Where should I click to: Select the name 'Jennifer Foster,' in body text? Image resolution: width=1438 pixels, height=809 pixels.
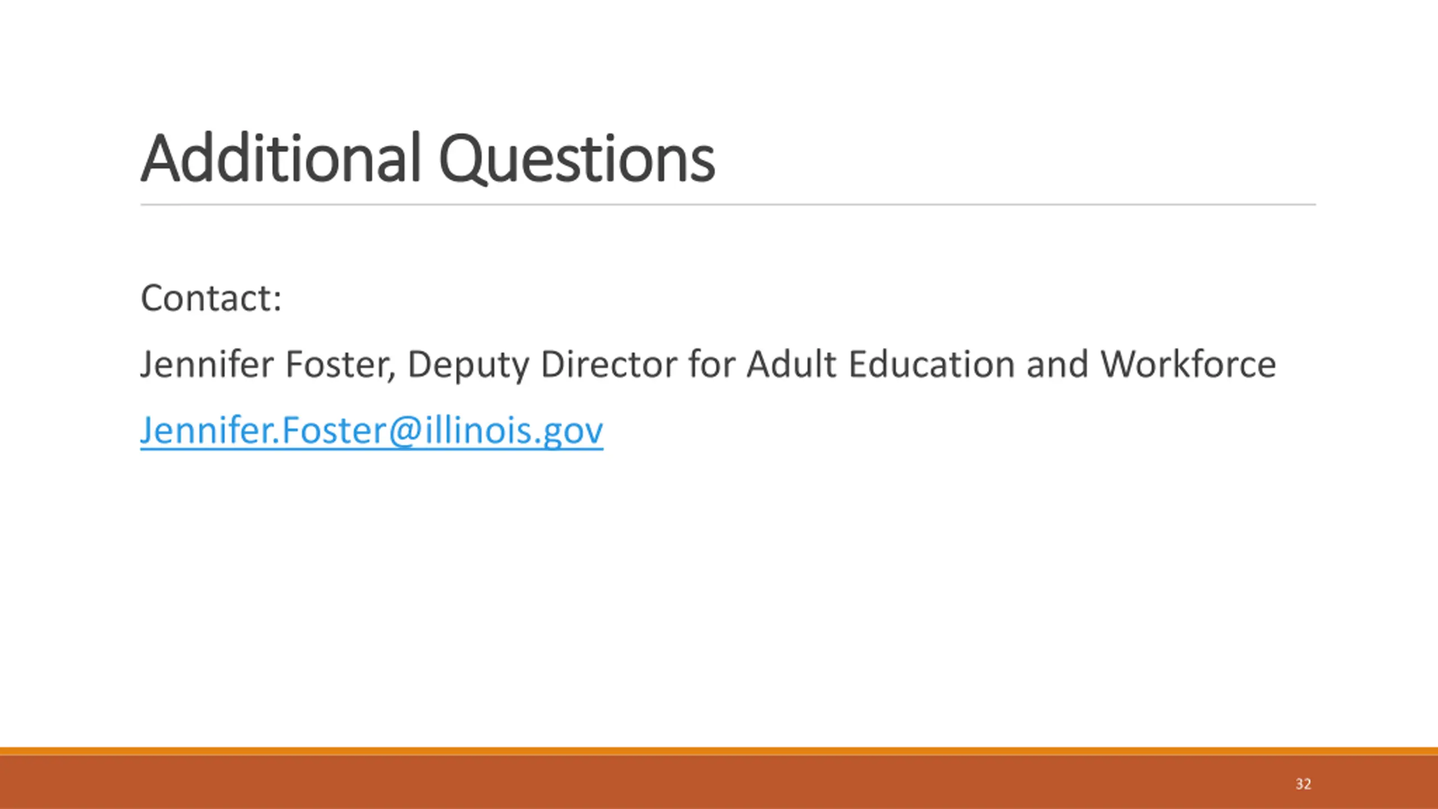pyautogui.click(x=268, y=364)
